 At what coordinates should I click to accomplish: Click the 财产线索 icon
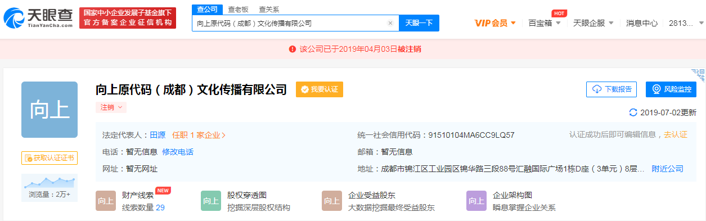point(106,201)
